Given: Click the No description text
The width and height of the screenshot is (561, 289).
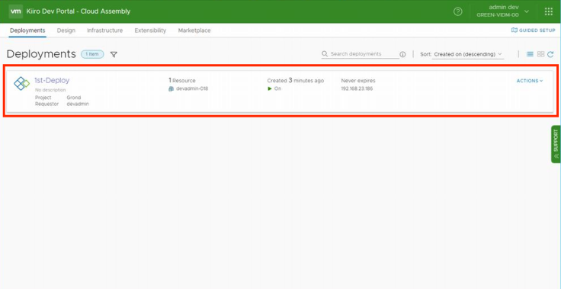Looking at the screenshot, I should 50,90.
